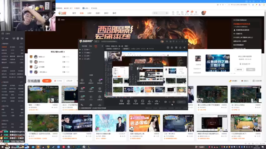This screenshot has height=149, width=266.
Task: Mute the microphone (麦克风) icon
Action: click(x=149, y=102)
